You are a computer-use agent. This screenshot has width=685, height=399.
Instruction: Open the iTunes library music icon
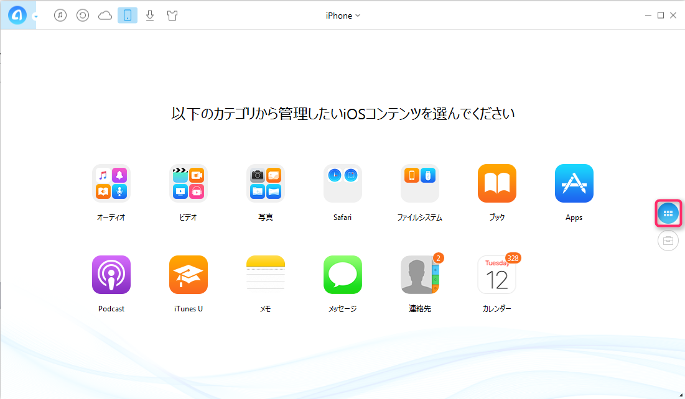(x=60, y=16)
